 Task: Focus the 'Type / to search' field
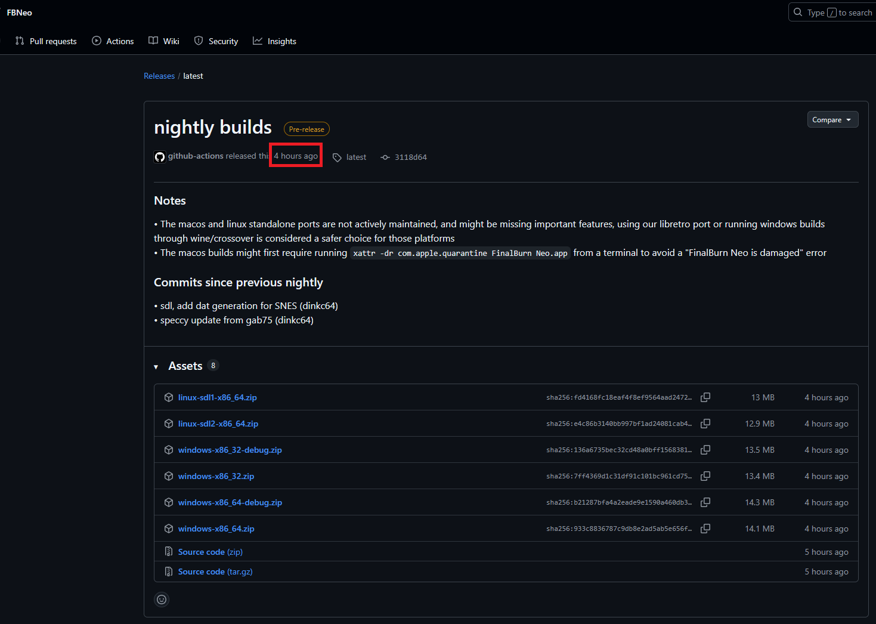point(833,13)
